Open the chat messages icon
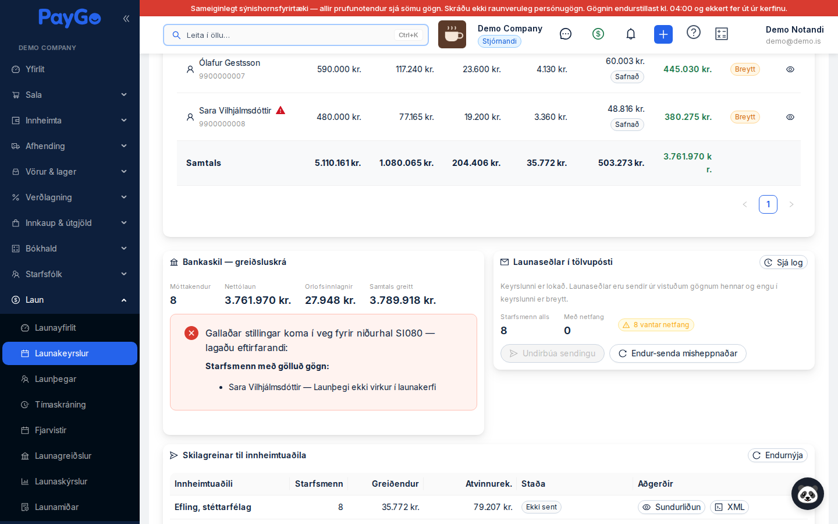838x524 pixels. point(566,34)
